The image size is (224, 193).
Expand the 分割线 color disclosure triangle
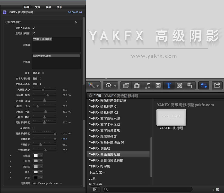coord(11,166)
